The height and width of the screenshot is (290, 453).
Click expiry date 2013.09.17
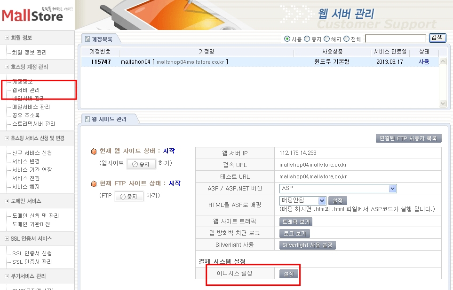click(389, 61)
